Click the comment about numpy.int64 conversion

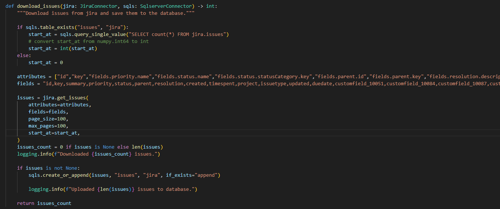click(x=89, y=42)
